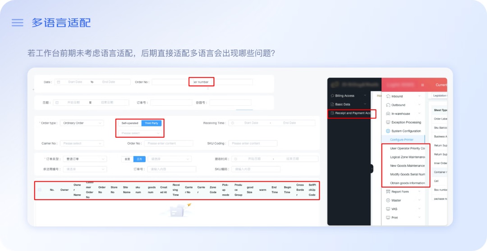Select the Third Party toggle option
Viewport: 487px width, 251px height.
click(x=151, y=123)
